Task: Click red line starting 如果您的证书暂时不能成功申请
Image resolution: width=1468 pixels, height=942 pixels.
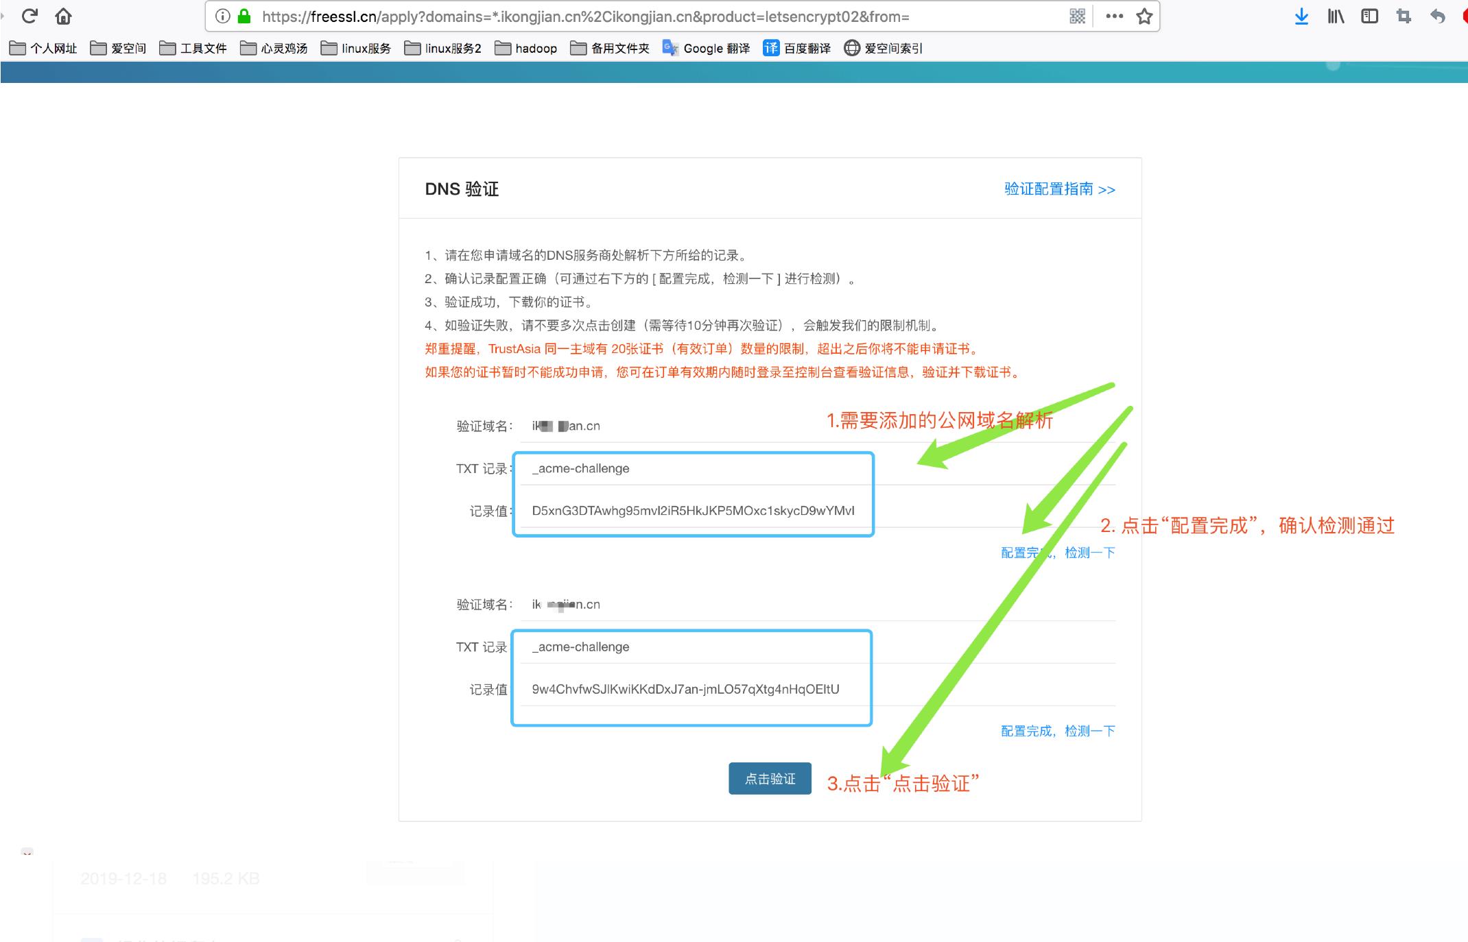Action: (x=724, y=372)
